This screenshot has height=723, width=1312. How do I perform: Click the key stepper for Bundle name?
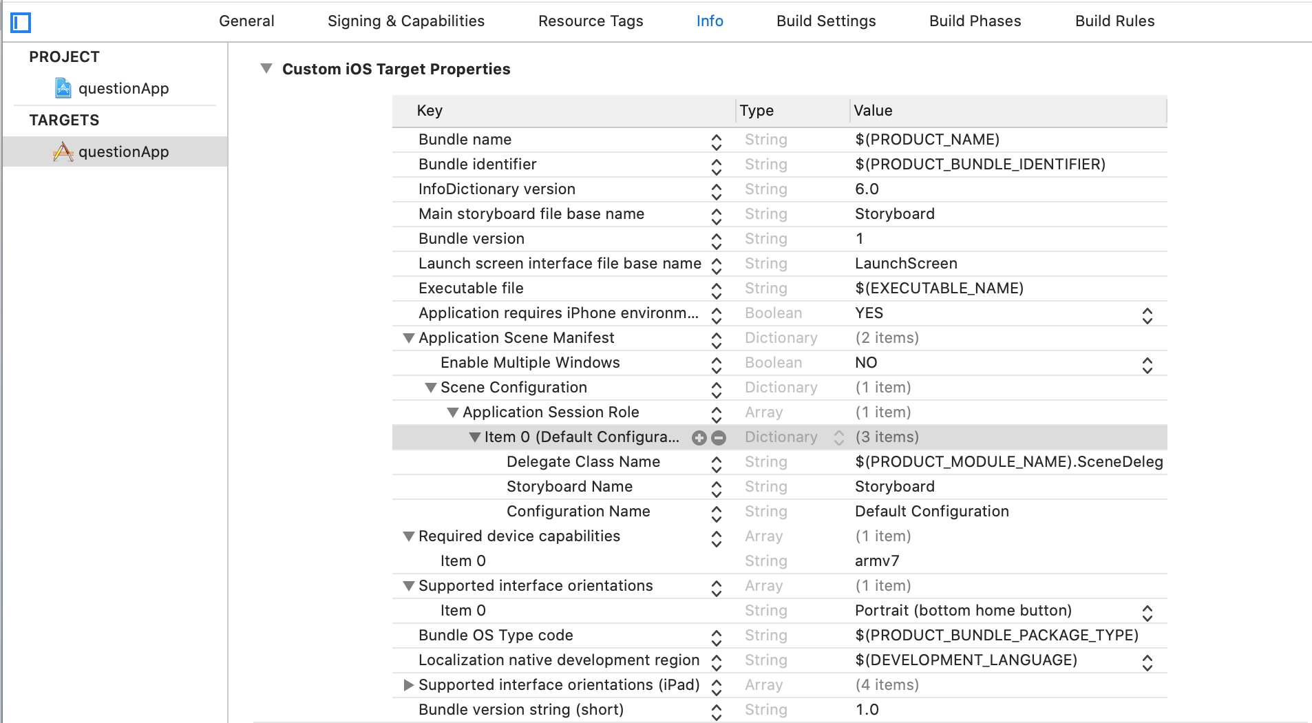pos(717,142)
